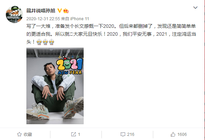Screen dimensions: 205x140
Task: Click the 1606 likes count
Action: (x=182, y=135)
